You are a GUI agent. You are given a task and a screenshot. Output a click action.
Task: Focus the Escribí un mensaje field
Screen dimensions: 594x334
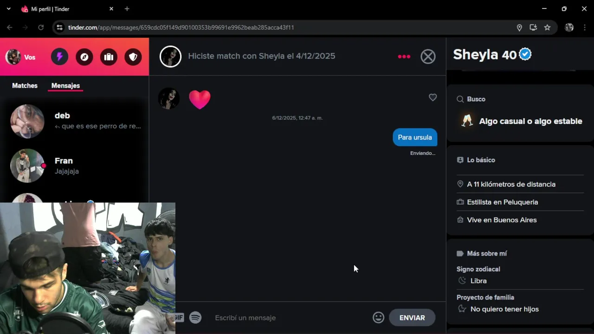tap(290, 318)
